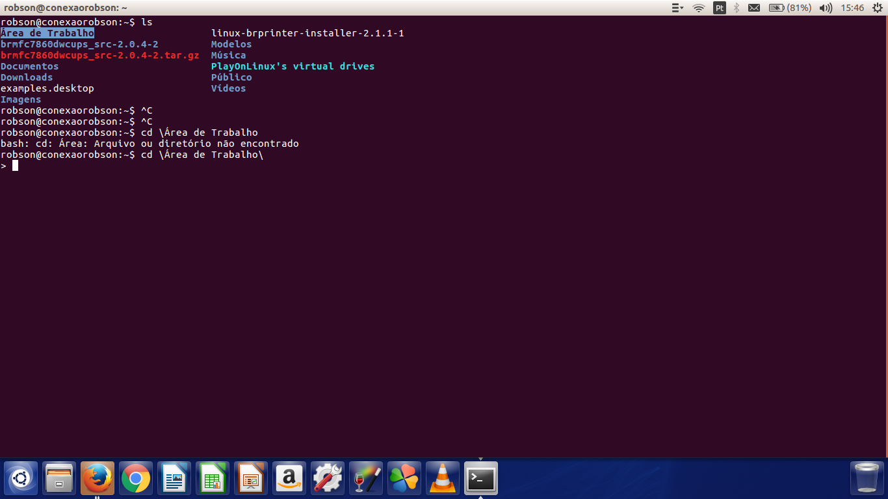Click the "Público" directory name

(231, 77)
